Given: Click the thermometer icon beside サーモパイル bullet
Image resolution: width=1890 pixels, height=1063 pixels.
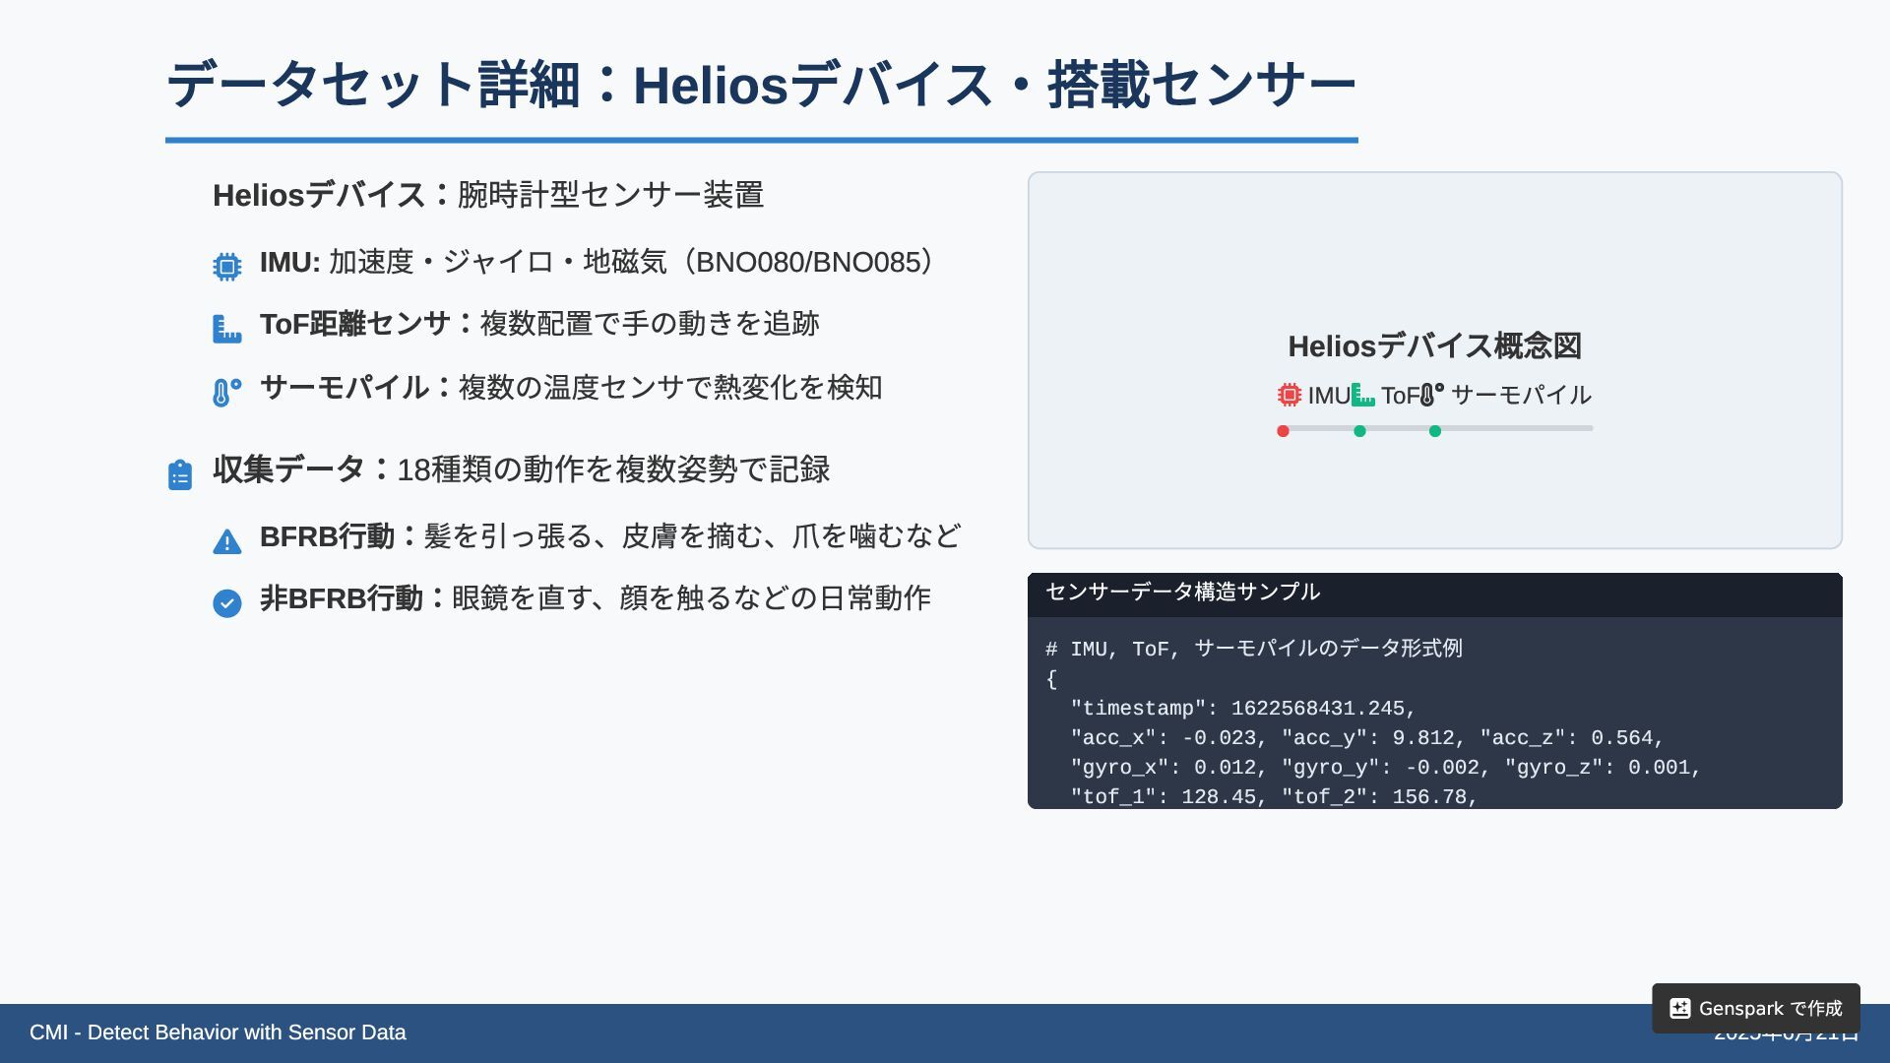Looking at the screenshot, I should pyautogui.click(x=227, y=393).
